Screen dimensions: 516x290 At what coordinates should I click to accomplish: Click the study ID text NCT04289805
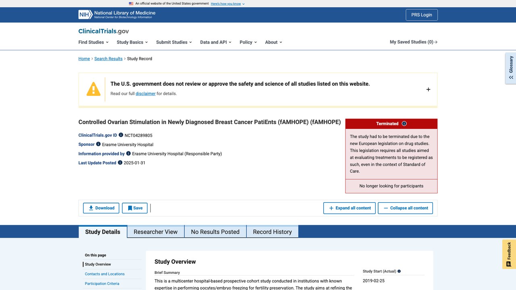tap(138, 135)
